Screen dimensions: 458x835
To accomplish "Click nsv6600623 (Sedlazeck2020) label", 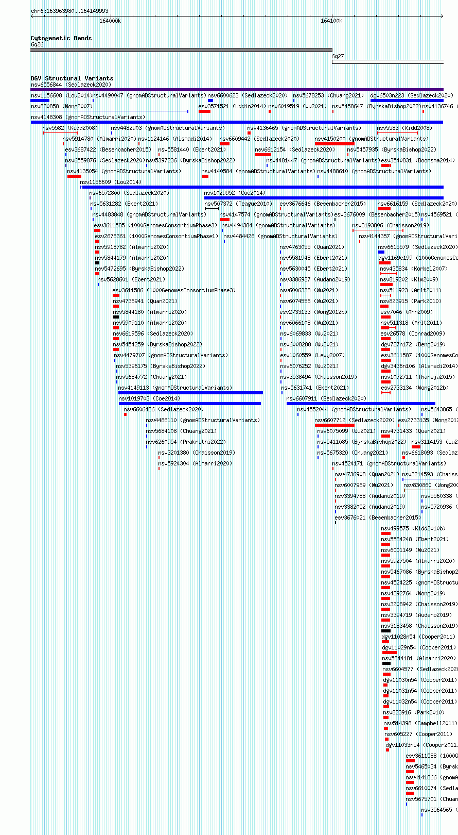I will 248,95.
